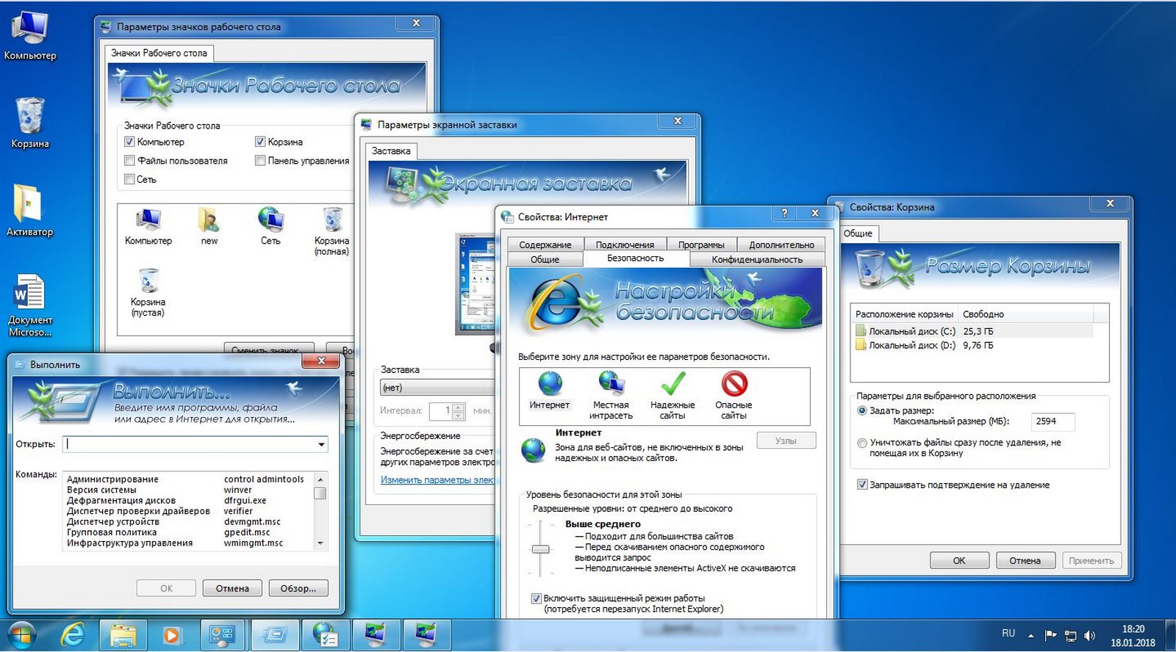The height and width of the screenshot is (652, 1176).
Task: Select the 'new' user folder icon in the preview list
Action: point(209,226)
